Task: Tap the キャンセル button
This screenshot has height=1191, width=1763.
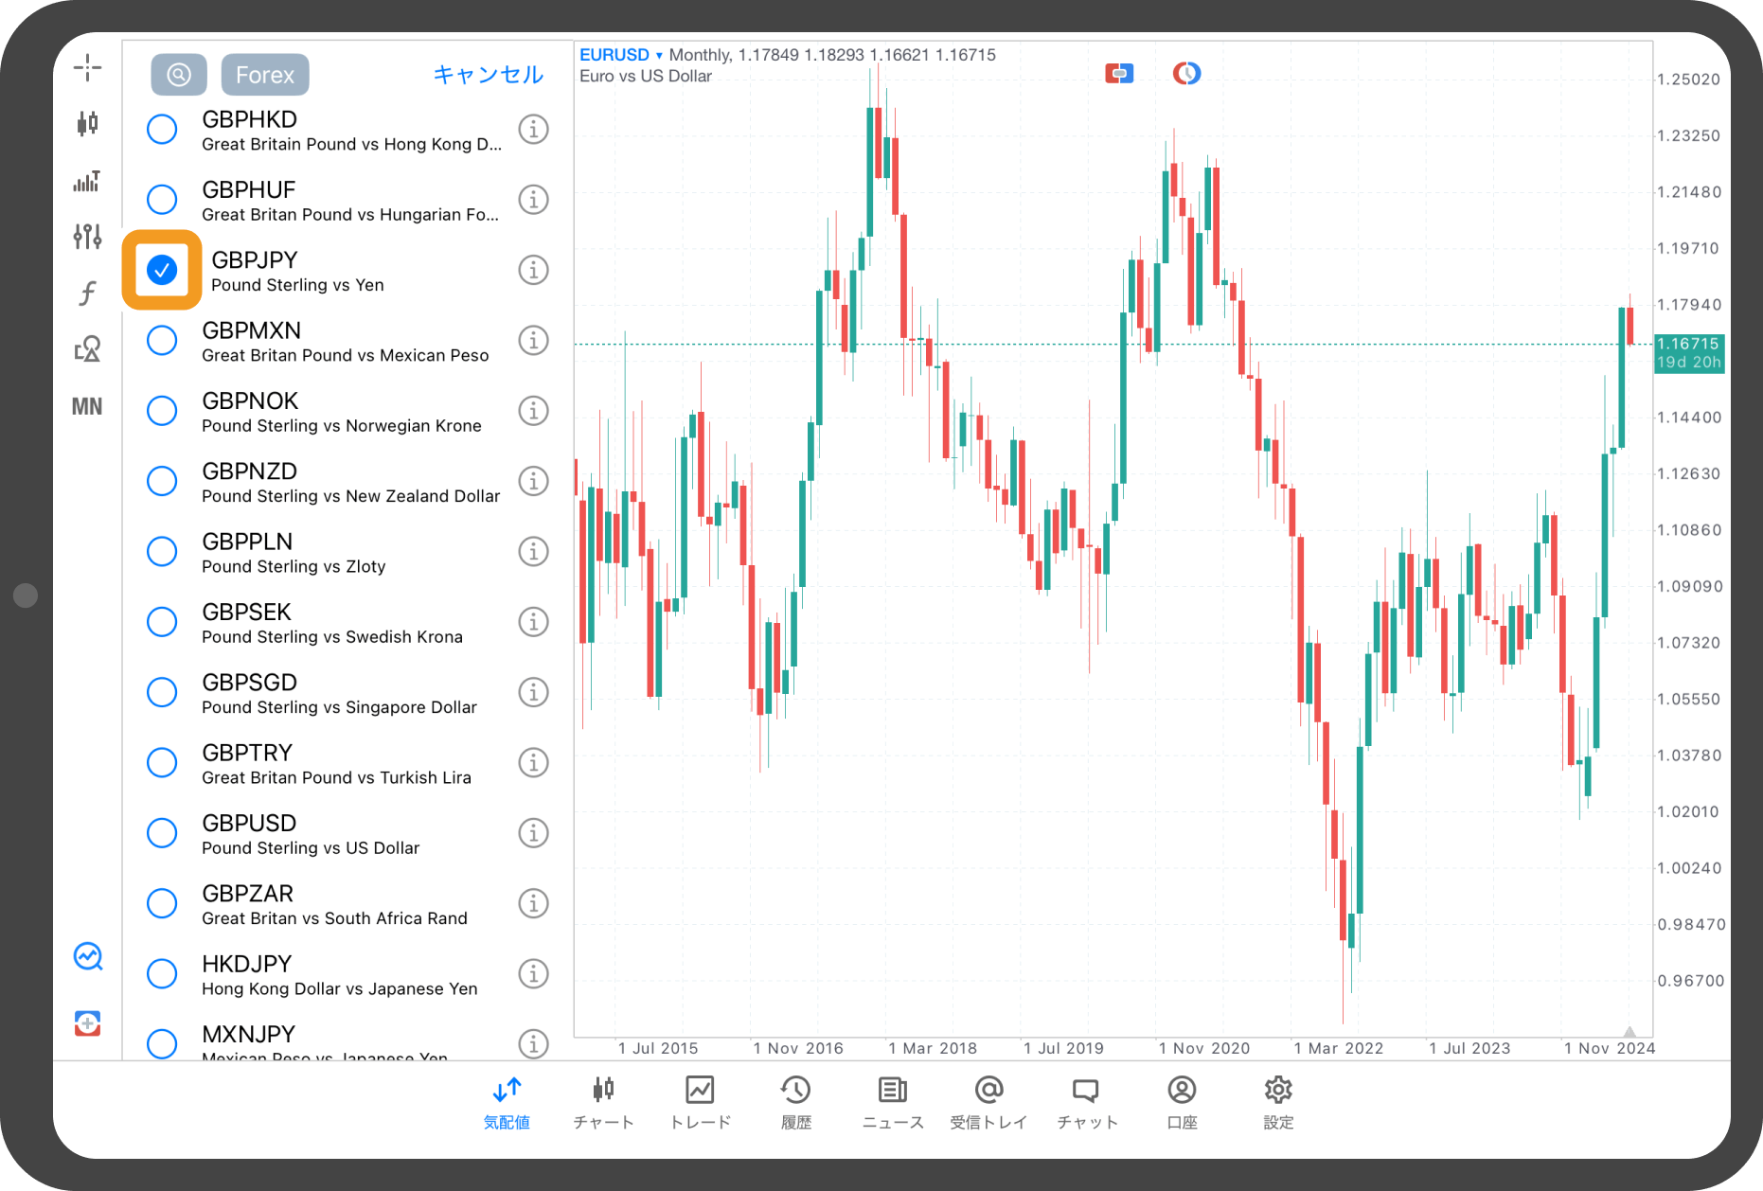Action: click(488, 75)
